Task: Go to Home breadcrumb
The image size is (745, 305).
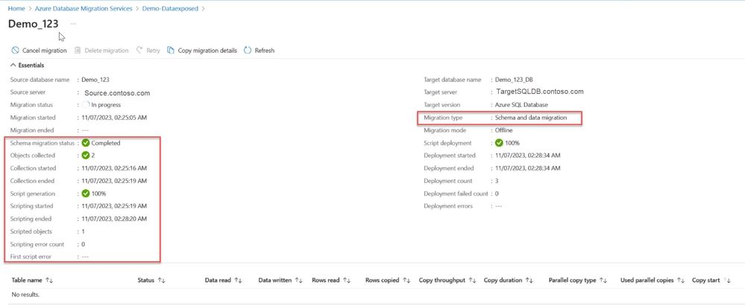Action: (x=16, y=8)
